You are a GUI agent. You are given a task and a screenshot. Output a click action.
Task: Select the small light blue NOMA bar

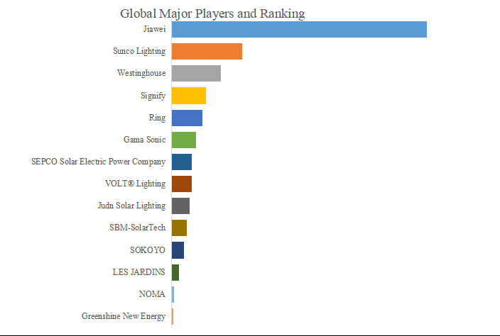tap(173, 294)
